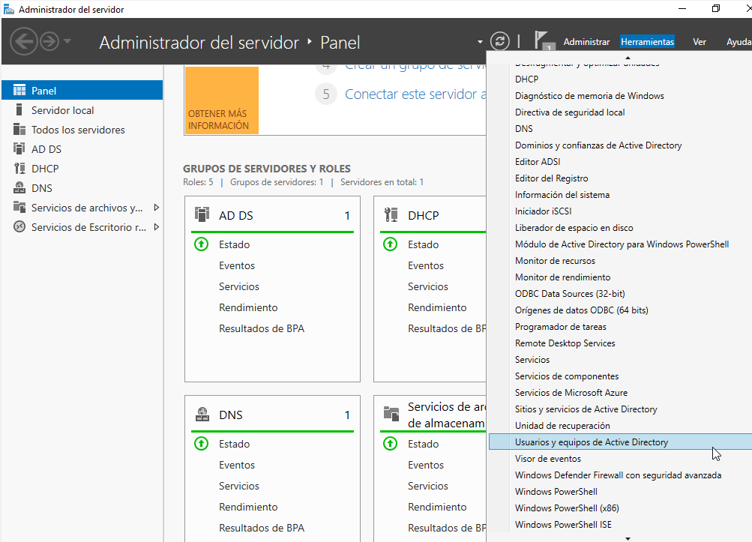Viewport: 752px width, 542px height.
Task: Click the forward navigation arrow
Action: [49, 42]
